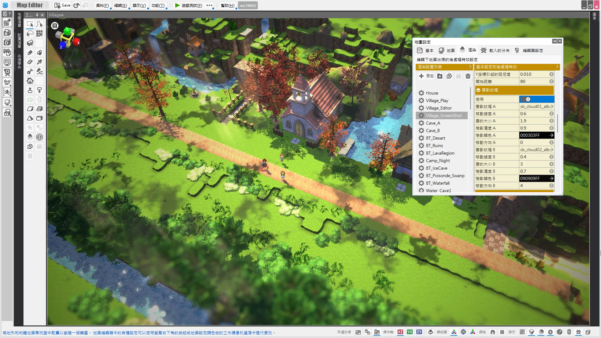
Task: Open the 雲影紋理 A texture picker arrow
Action: tap(552, 106)
